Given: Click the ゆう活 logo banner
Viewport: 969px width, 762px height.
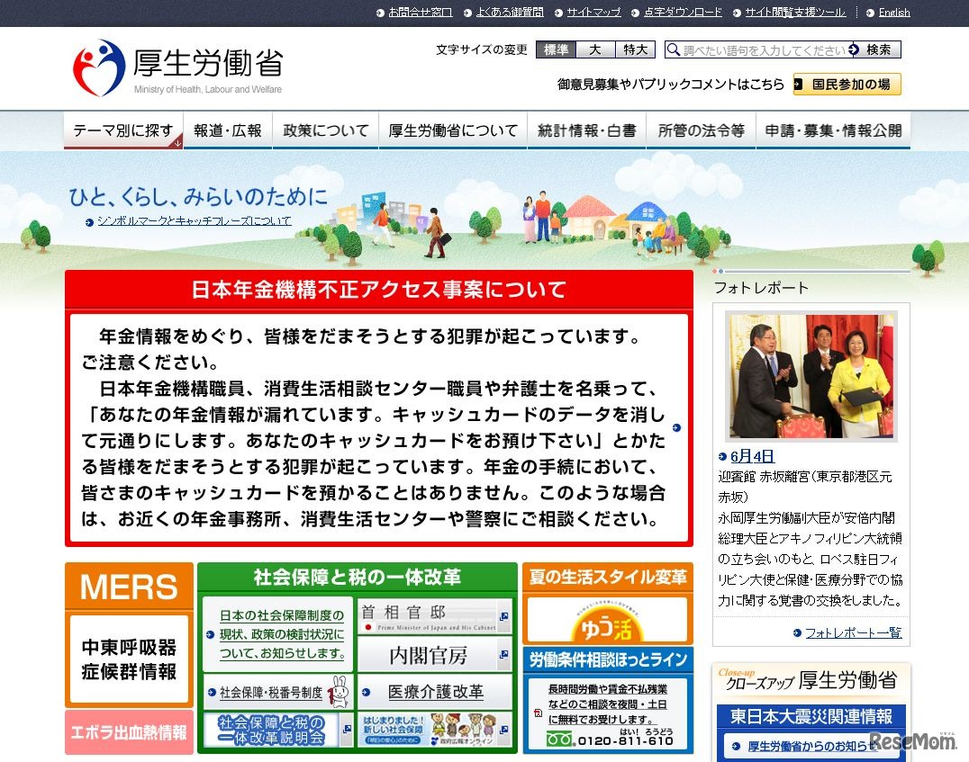Looking at the screenshot, I should pos(607,620).
